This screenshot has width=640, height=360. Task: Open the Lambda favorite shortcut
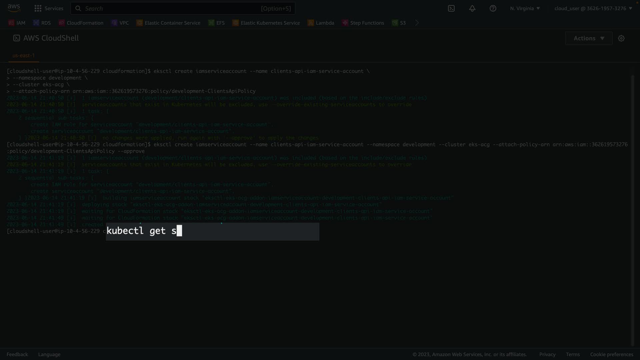click(321, 23)
